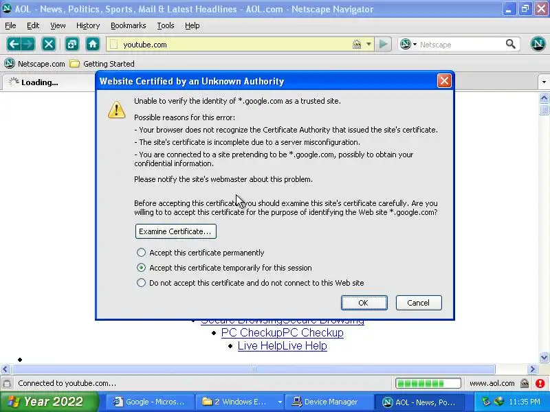Viewport: 550px width, 412px height.
Task: Open the tab list dropdown arrow
Action: point(544,82)
